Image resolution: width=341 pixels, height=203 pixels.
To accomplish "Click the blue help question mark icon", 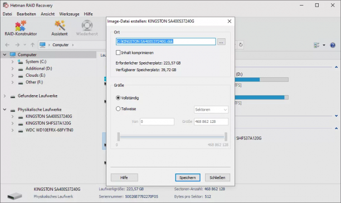I will coord(333,45).
